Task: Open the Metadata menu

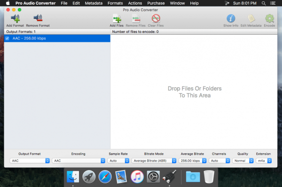Action: [94, 3]
